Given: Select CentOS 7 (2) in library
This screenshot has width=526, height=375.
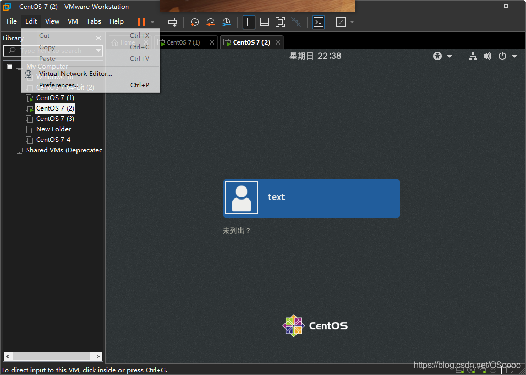Looking at the screenshot, I should [55, 108].
